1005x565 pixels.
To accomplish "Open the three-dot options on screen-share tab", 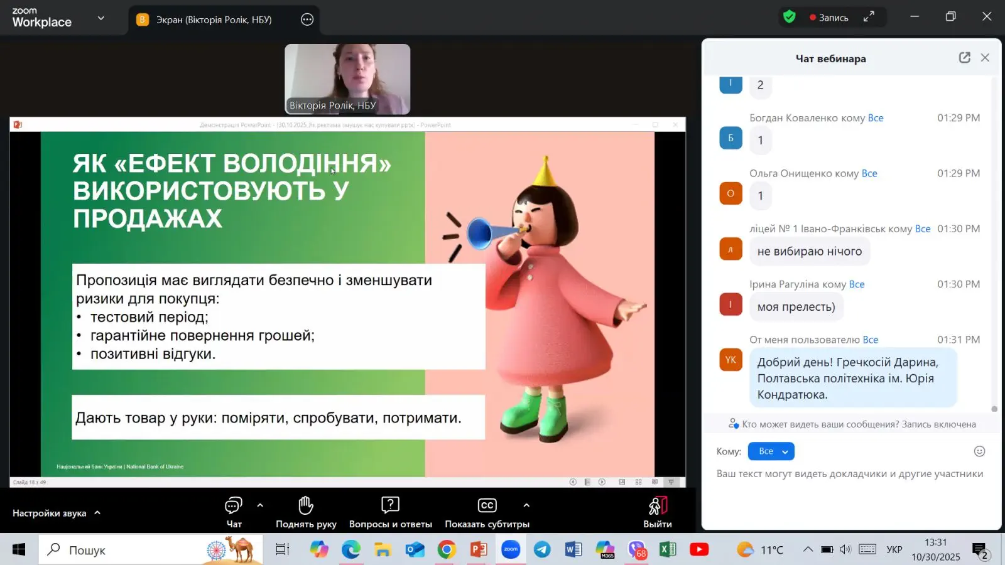I will point(307,19).
